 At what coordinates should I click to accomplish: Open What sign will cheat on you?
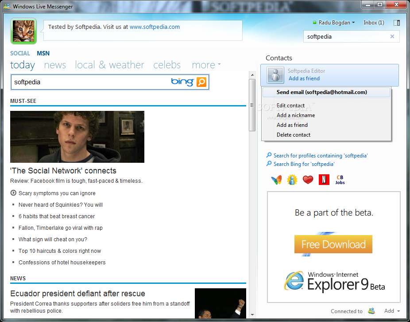(x=53, y=239)
